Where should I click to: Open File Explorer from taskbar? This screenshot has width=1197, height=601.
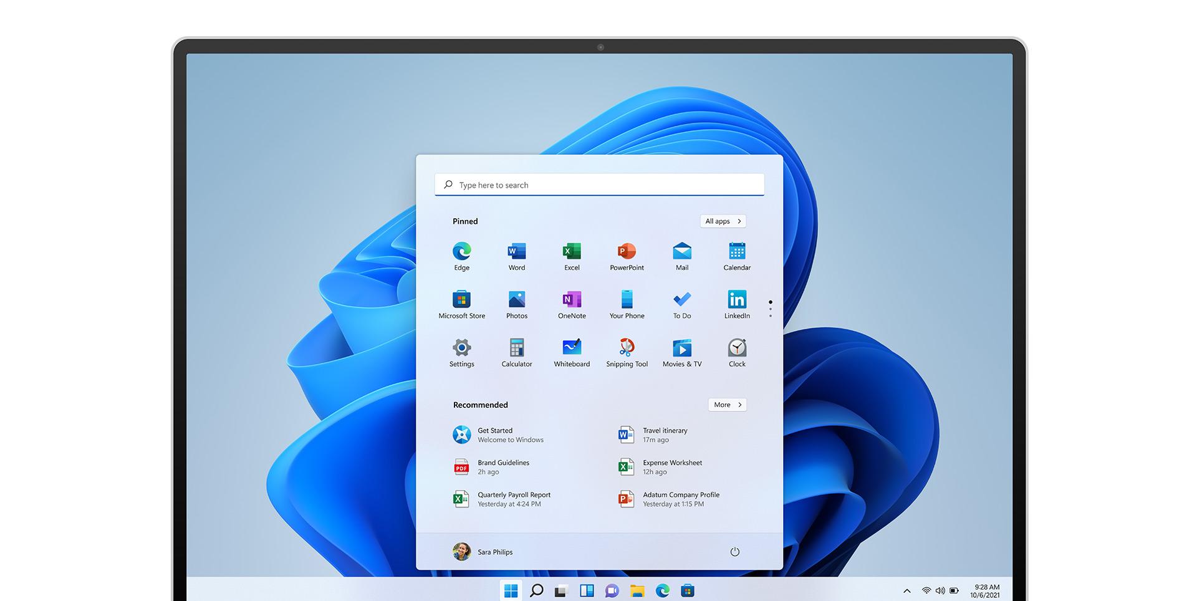(x=637, y=590)
